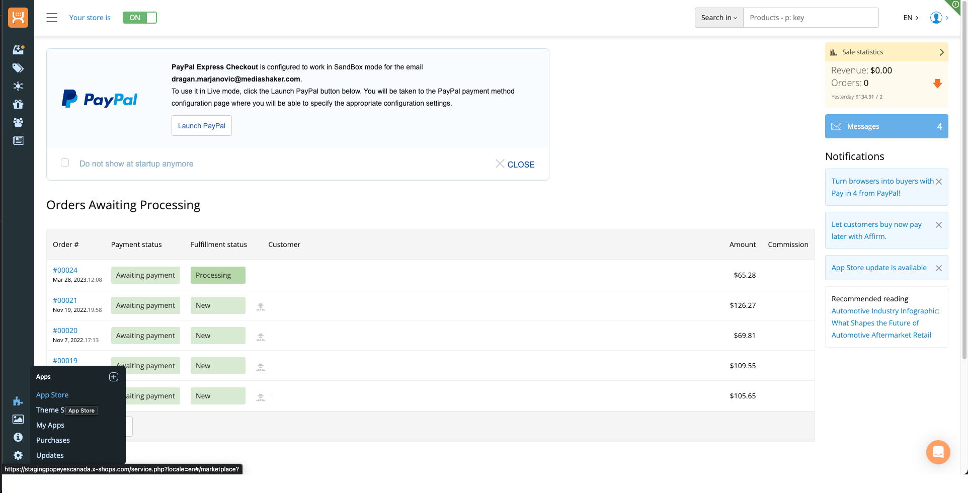This screenshot has width=968, height=493.
Task: Click customer icon in $105.65 row
Action: pos(261,397)
